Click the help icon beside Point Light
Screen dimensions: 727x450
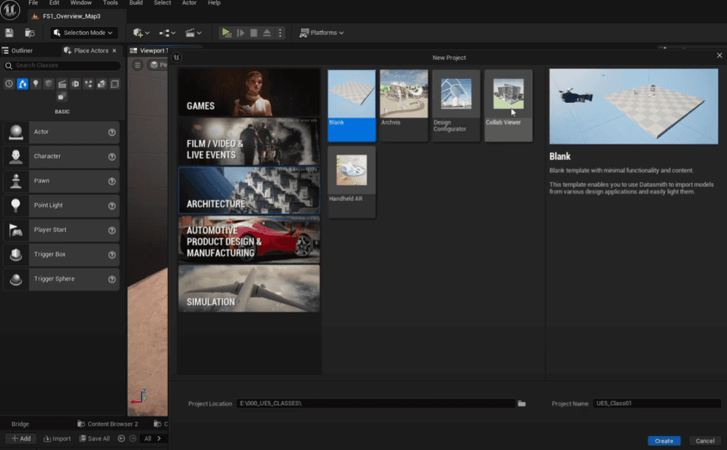112,206
